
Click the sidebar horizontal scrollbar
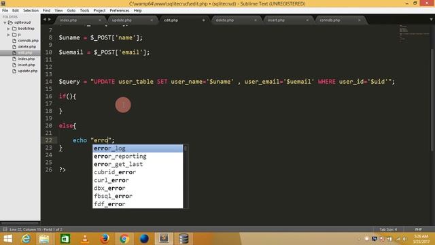click(x=20, y=223)
